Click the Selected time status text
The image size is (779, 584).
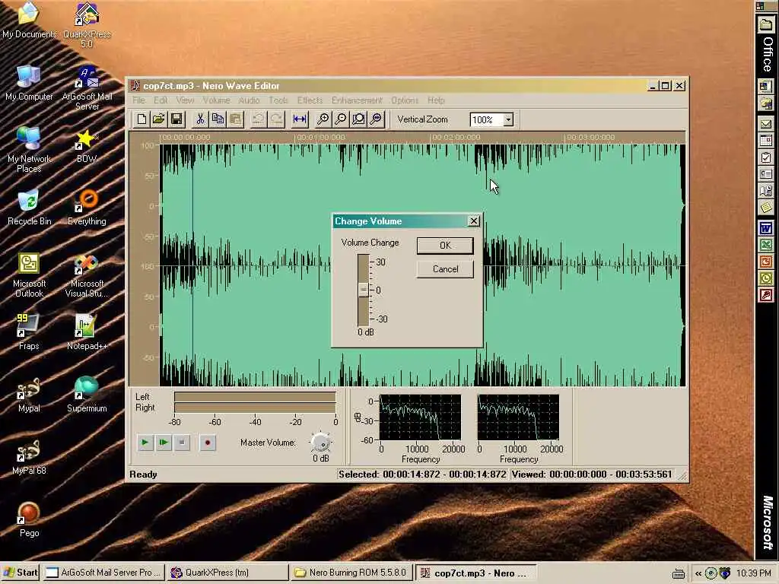[x=422, y=474]
